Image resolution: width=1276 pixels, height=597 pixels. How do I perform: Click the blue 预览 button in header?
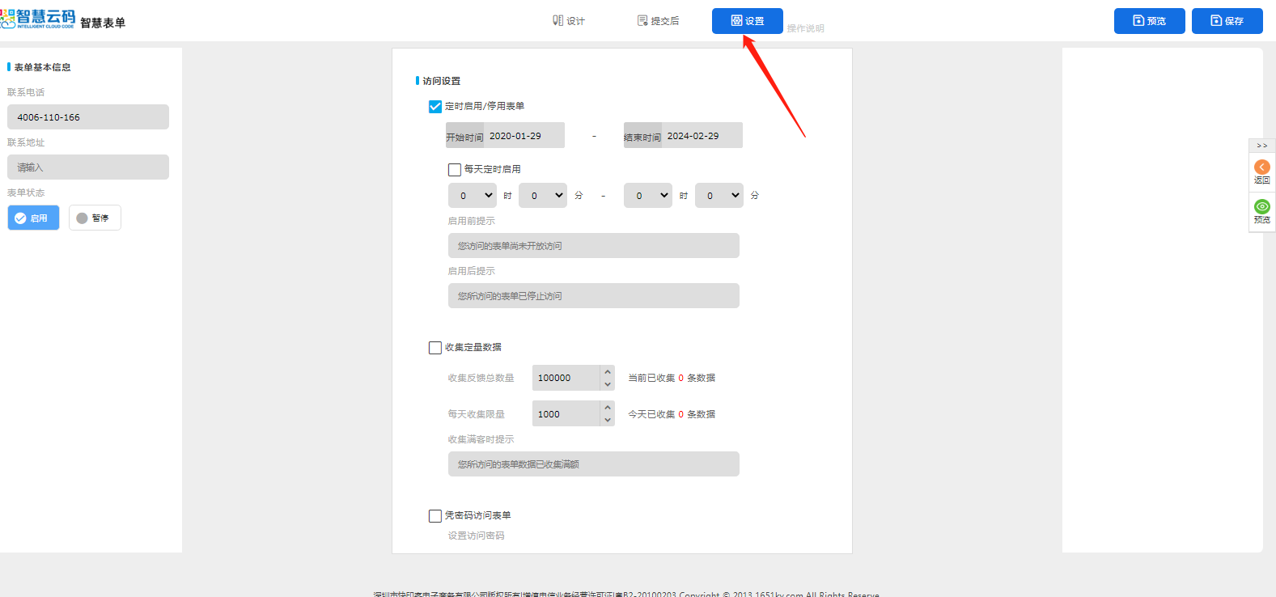click(x=1149, y=21)
